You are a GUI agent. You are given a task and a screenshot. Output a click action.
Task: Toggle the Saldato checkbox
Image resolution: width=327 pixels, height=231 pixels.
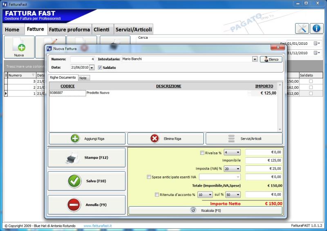coord(100,68)
